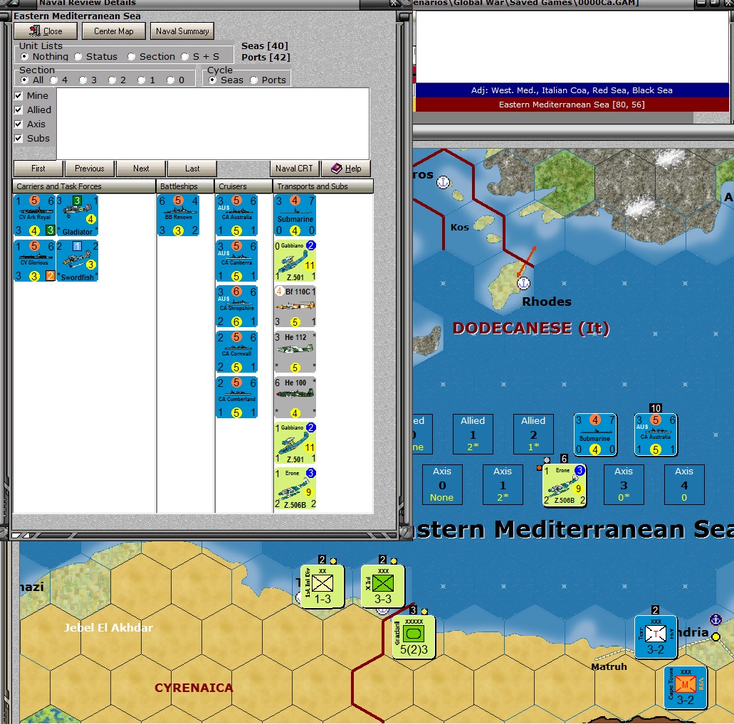
Task: Toggle the Mine checkbox
Action: [31, 95]
